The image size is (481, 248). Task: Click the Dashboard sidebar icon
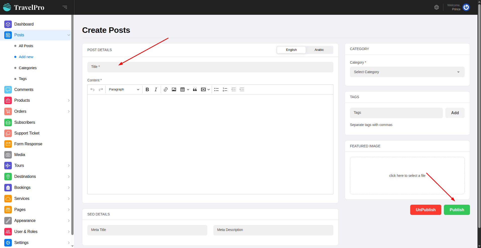8,24
